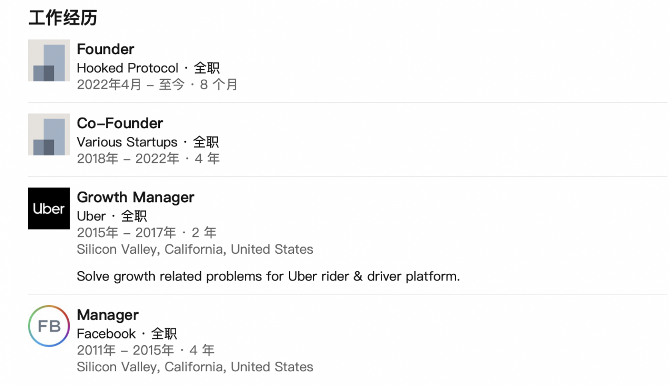Click the Various Startups placeholder logo

click(49, 134)
